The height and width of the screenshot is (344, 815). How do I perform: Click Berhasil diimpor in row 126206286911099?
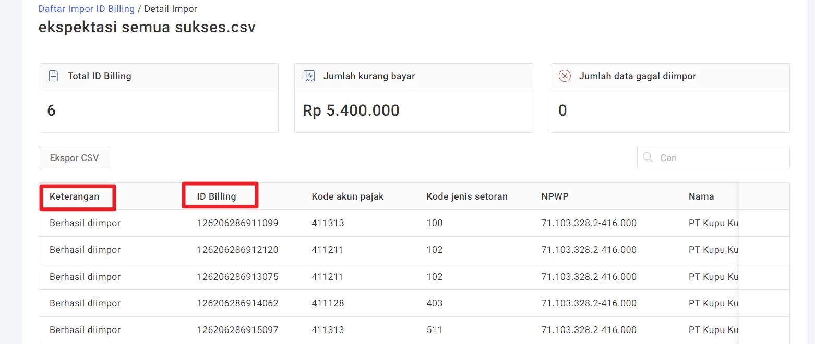click(x=85, y=223)
